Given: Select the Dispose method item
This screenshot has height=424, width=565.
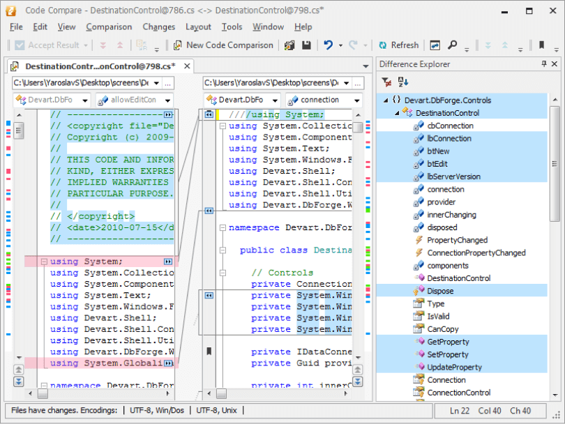Looking at the screenshot, I should (x=440, y=291).
